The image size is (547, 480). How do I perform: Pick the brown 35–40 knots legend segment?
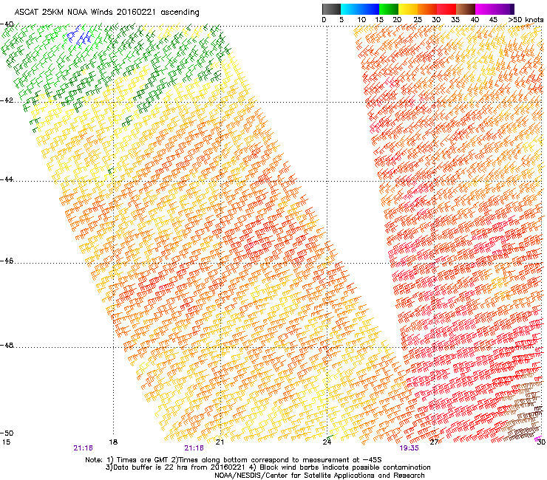click(466, 9)
